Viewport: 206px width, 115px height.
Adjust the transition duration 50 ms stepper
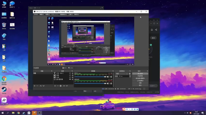pyautogui.click(x=130, y=76)
